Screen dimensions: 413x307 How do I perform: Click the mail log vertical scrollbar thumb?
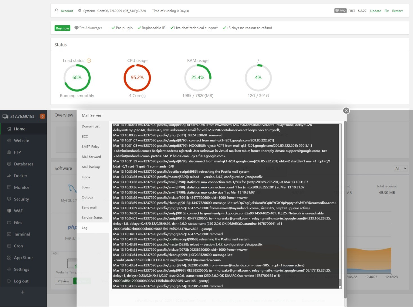pos(340,282)
